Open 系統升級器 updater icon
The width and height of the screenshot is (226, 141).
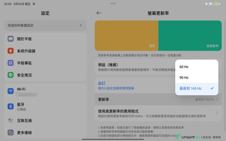coord(11,51)
